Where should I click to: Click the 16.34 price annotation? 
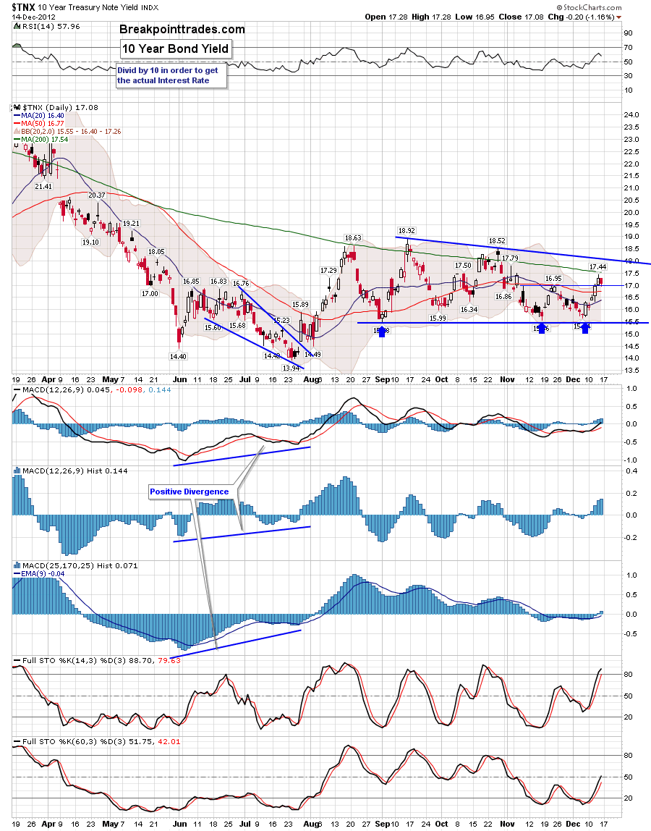(469, 310)
